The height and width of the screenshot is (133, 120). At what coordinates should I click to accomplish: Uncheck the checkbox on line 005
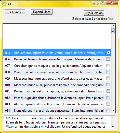[x=108, y=53]
